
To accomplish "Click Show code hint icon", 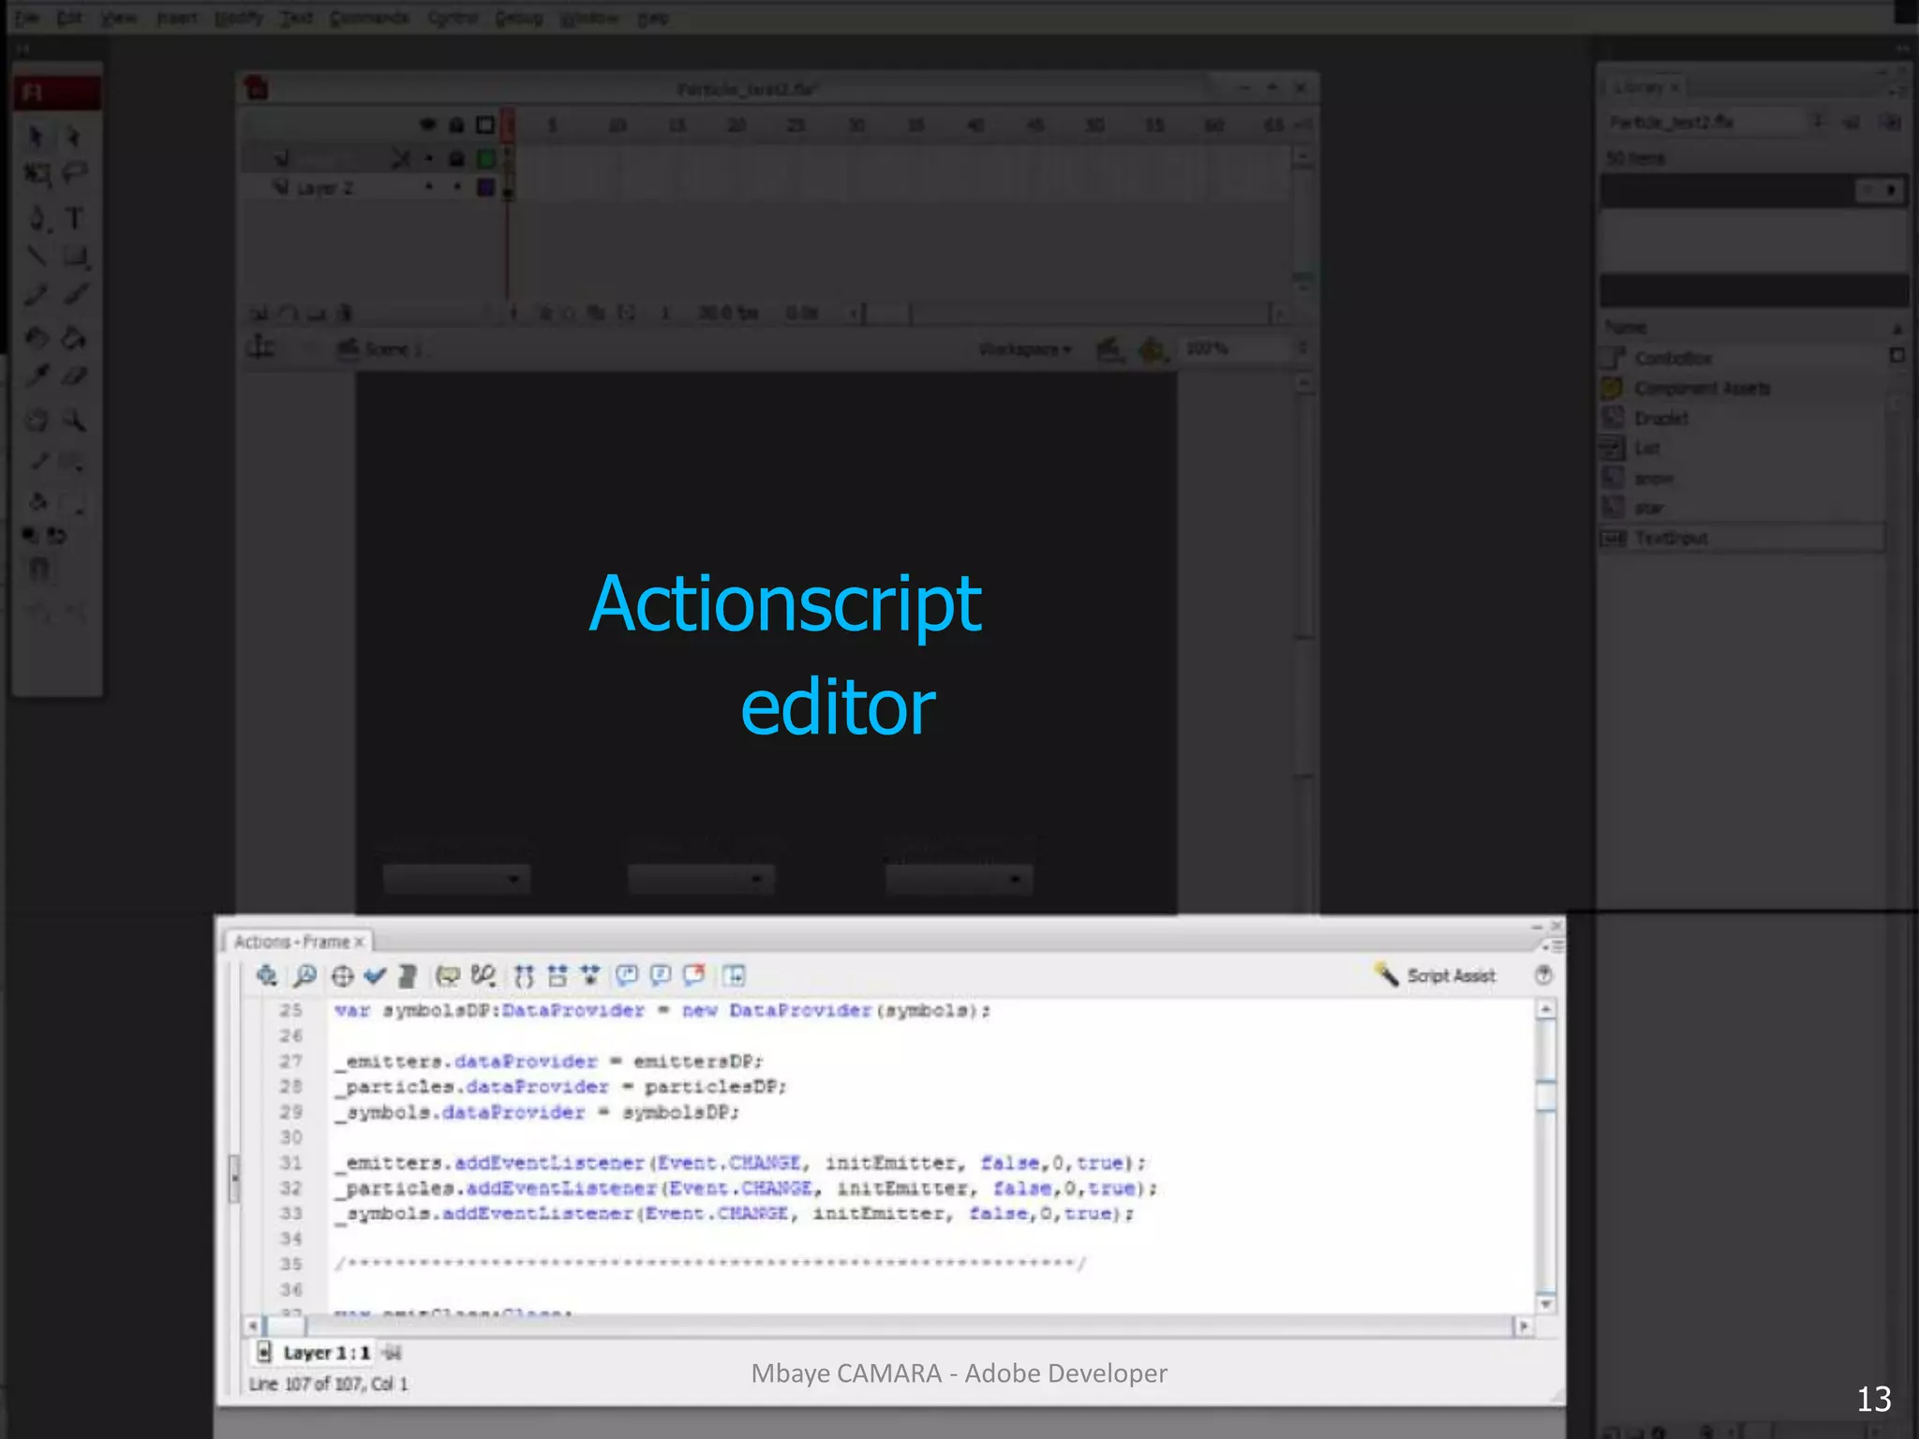I will point(447,976).
